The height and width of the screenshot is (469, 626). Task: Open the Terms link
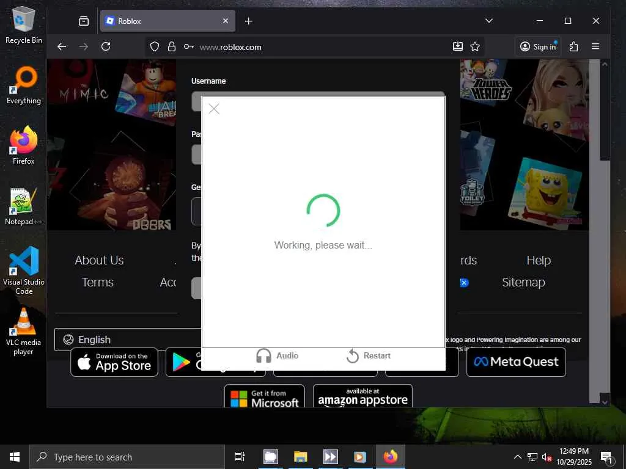click(98, 282)
